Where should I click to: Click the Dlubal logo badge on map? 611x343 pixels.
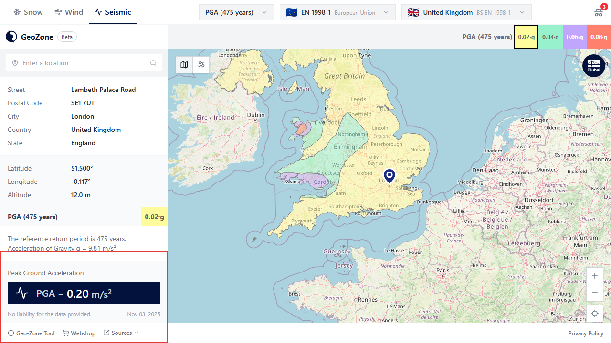pyautogui.click(x=593, y=66)
